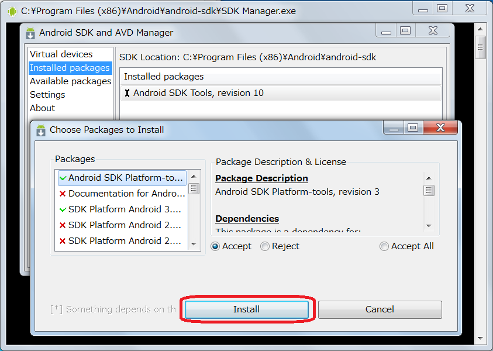Click green check icon beside SDK Platform Android 3
This screenshot has width=493, height=351.
(63, 209)
